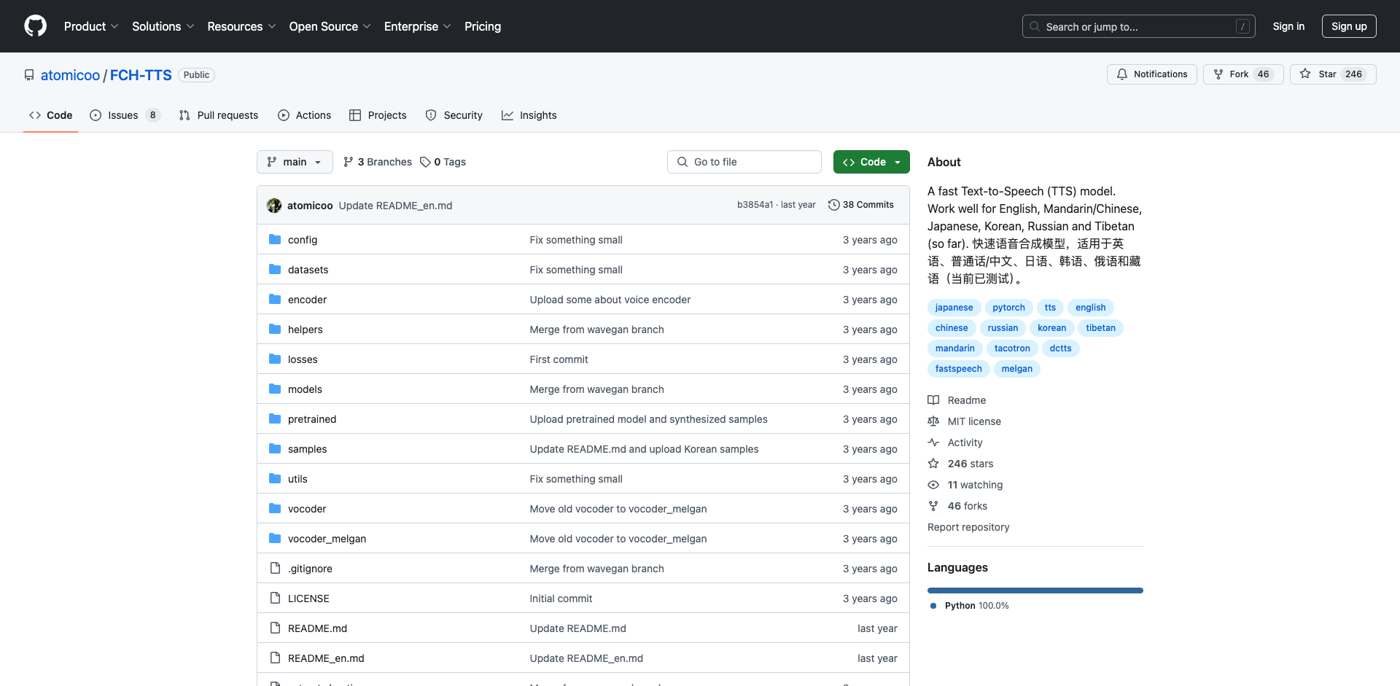Star the FCH-TTS repository
Image resolution: width=1400 pixels, height=686 pixels.
1333,74
